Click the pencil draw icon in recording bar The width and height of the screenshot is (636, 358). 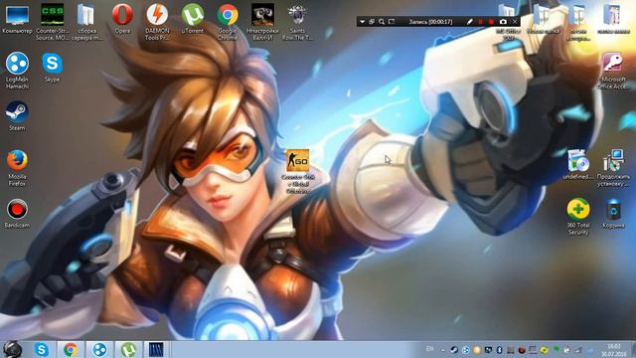(x=469, y=22)
